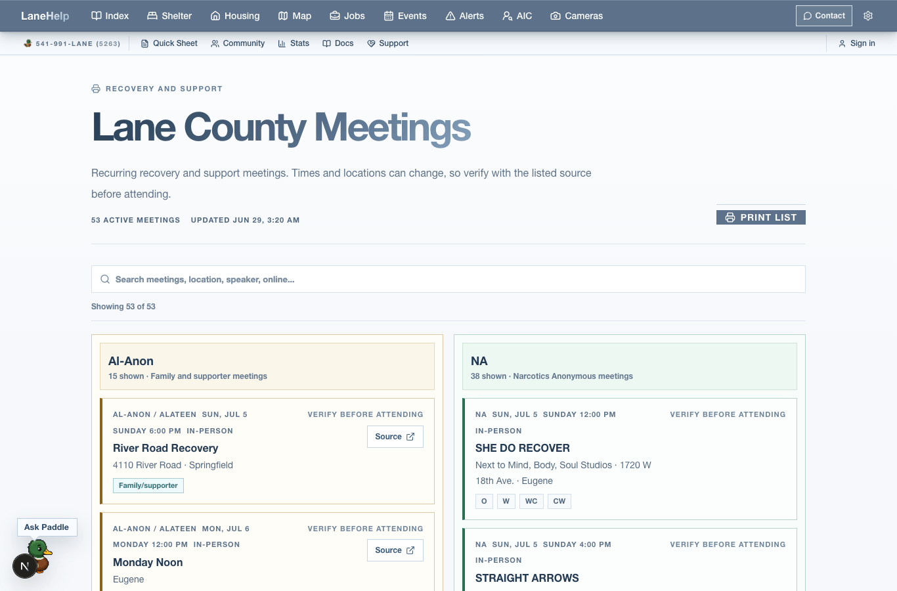
Task: Open the Community link
Action: pos(238,43)
